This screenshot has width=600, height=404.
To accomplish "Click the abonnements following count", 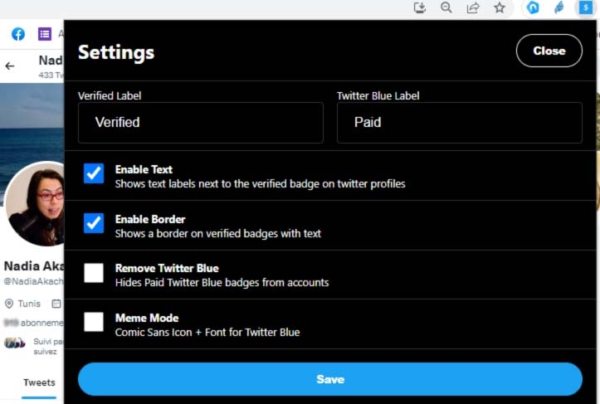I will [34, 323].
